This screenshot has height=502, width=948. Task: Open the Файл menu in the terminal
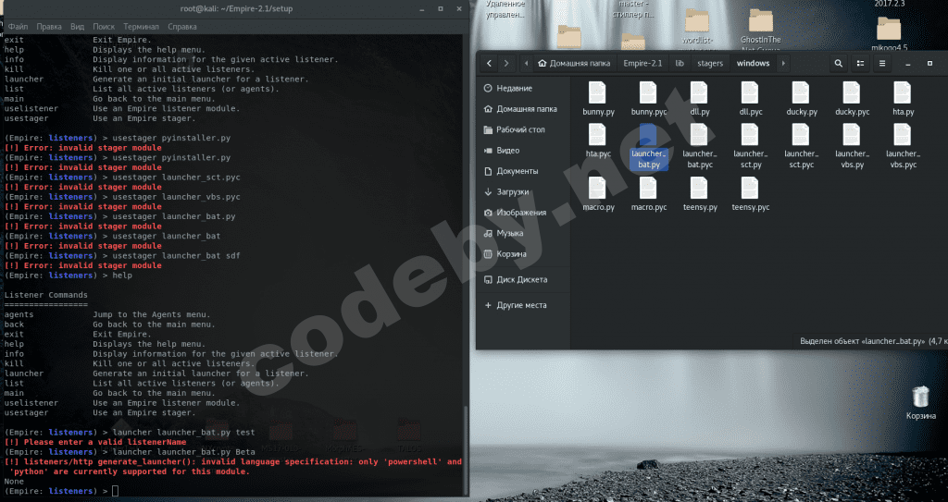point(18,27)
